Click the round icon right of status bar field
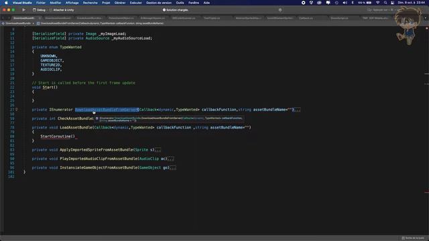Screen dimensions: 429x241 pos(280,10)
